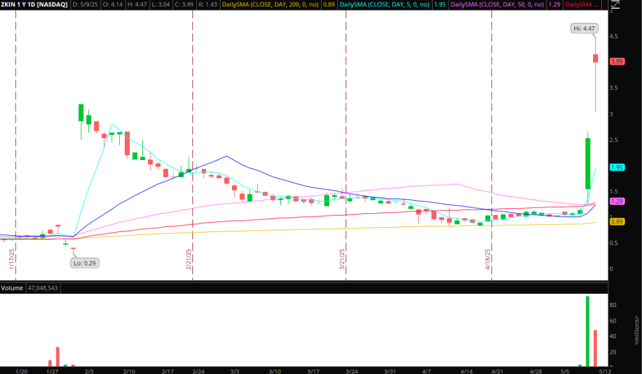Click the 5/5 date on time axis
Screen dimensions: 642x374
click(565, 371)
